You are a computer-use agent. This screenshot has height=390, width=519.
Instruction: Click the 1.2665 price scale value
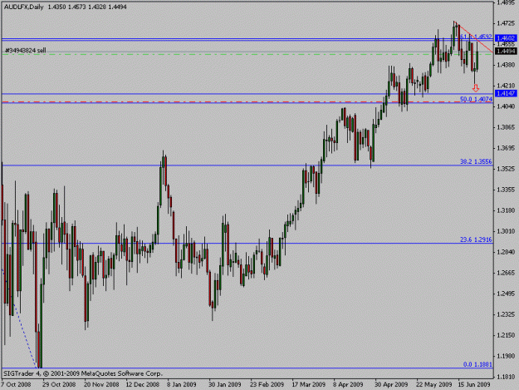click(x=507, y=273)
